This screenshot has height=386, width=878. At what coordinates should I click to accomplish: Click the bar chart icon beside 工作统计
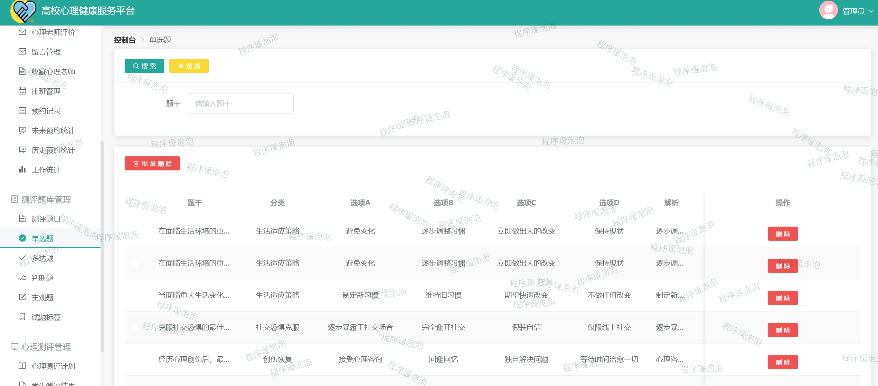point(22,170)
